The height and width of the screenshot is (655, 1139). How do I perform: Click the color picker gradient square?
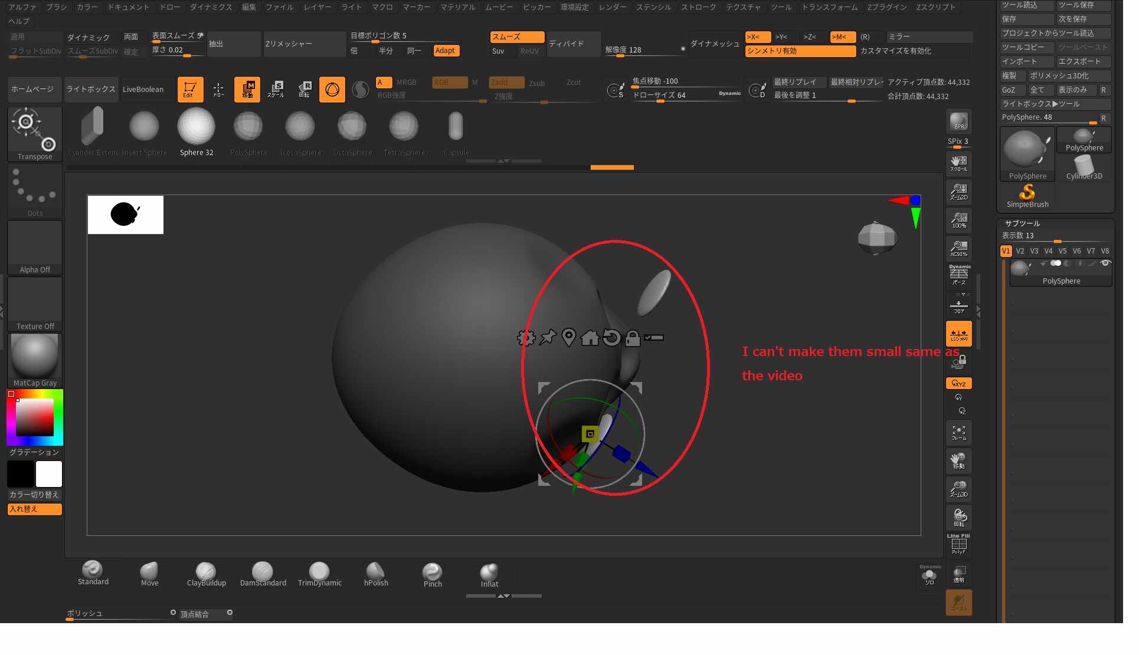point(35,417)
